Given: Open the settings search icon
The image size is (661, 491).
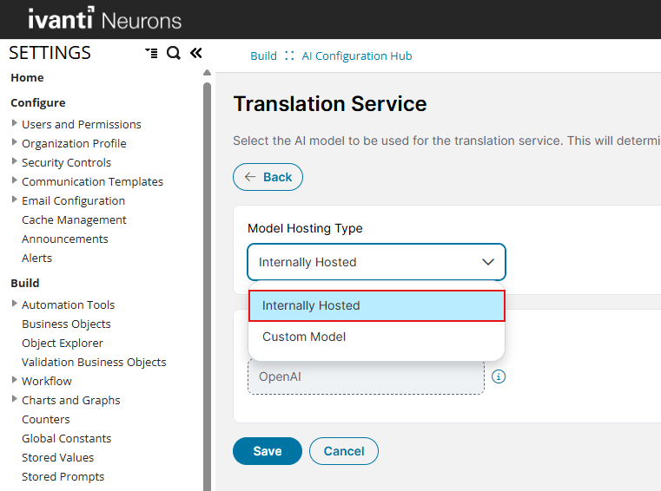Looking at the screenshot, I should [174, 53].
